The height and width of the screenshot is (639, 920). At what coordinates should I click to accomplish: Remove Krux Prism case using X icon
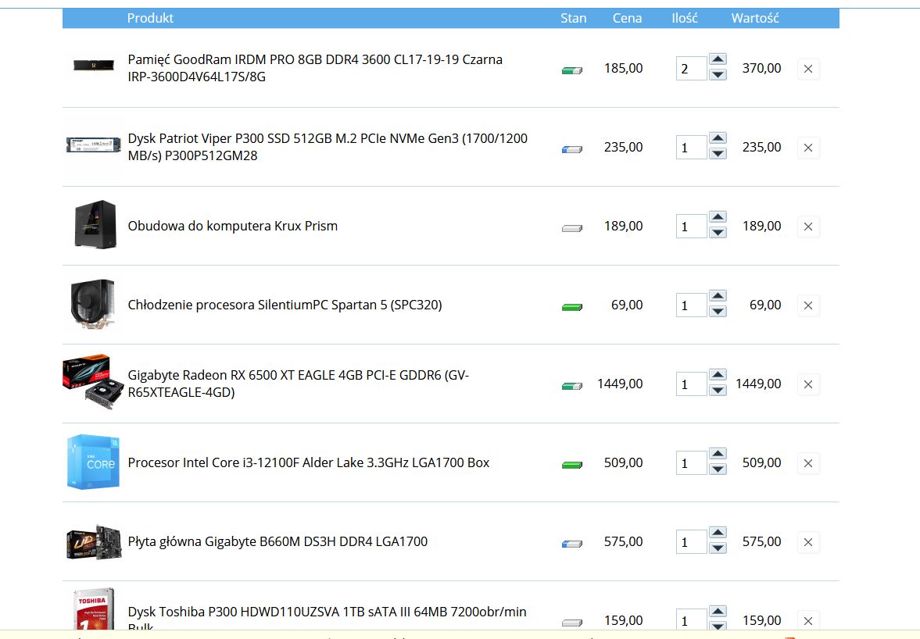coord(808,227)
